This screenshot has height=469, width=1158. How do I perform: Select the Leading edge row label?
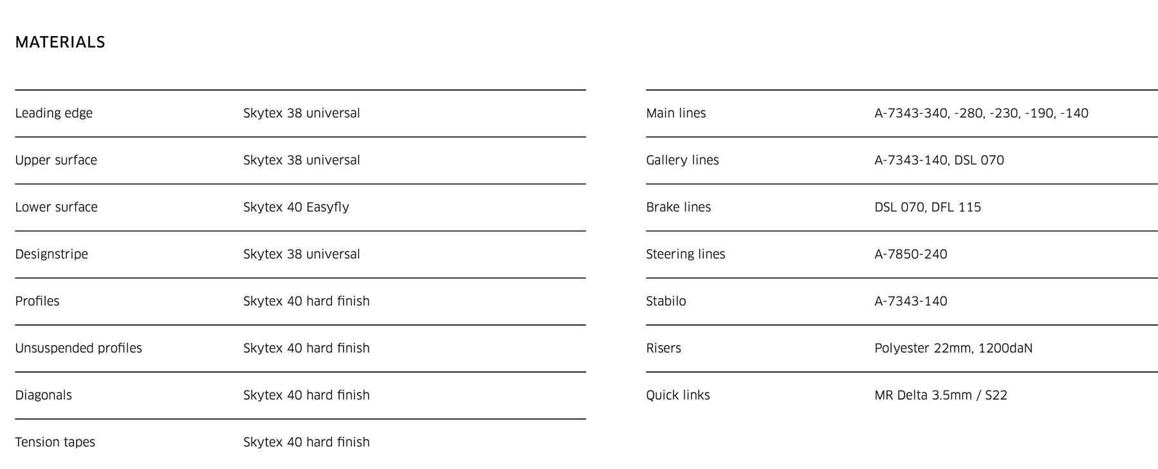[54, 114]
